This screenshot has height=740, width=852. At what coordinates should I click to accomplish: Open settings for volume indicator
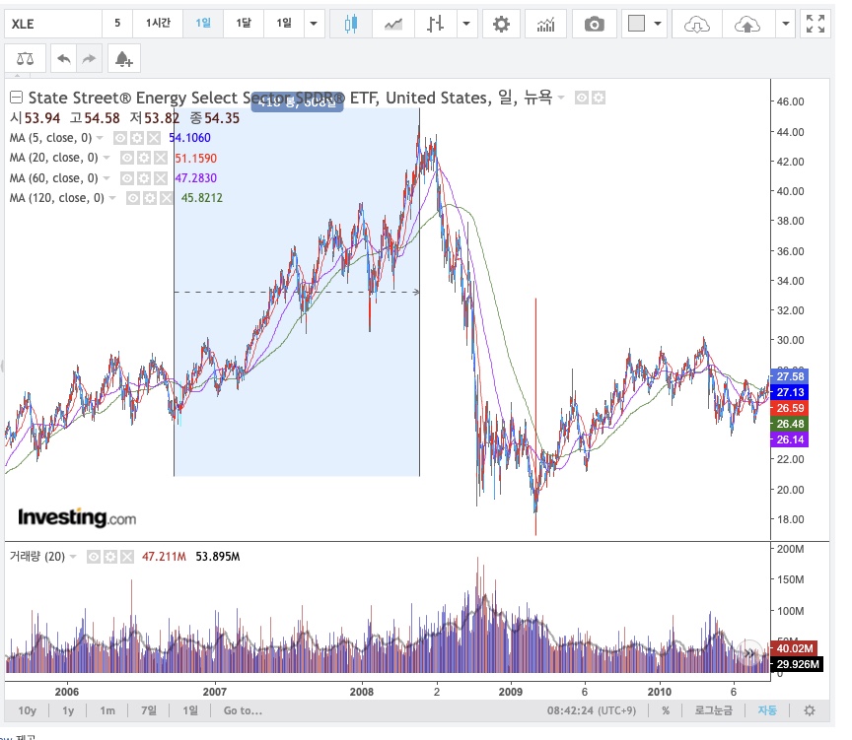[x=110, y=557]
